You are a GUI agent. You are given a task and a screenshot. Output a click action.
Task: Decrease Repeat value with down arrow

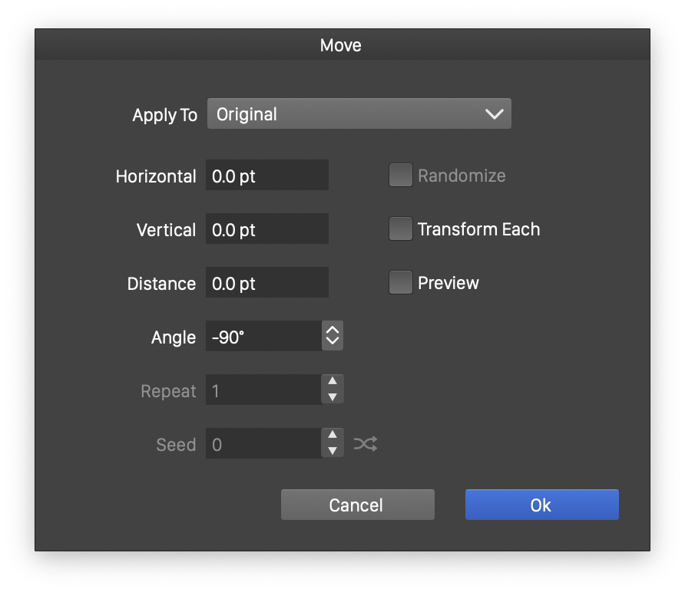tap(333, 397)
